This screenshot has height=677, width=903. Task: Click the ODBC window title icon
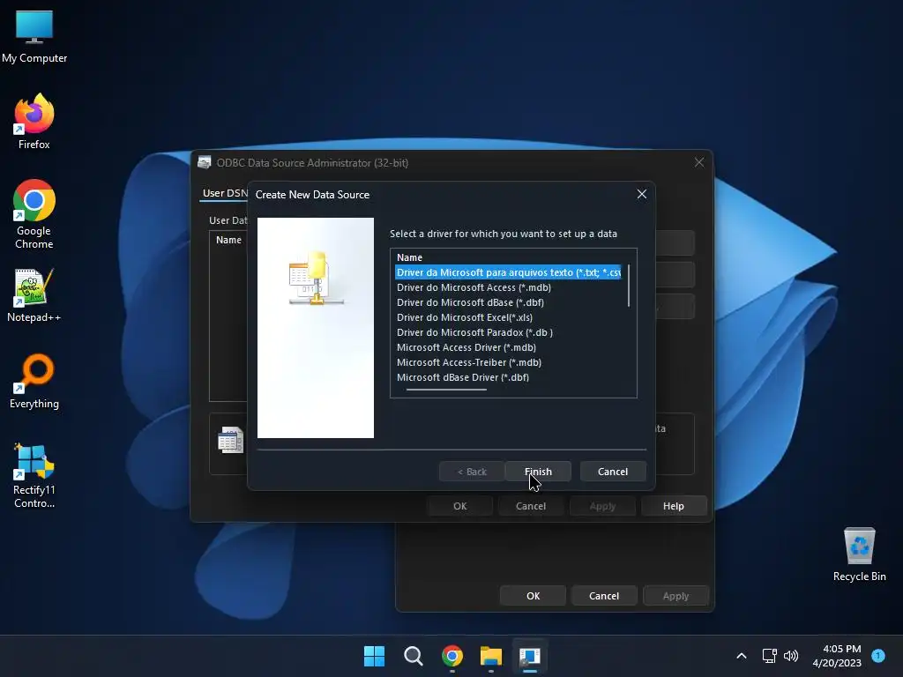(x=204, y=163)
